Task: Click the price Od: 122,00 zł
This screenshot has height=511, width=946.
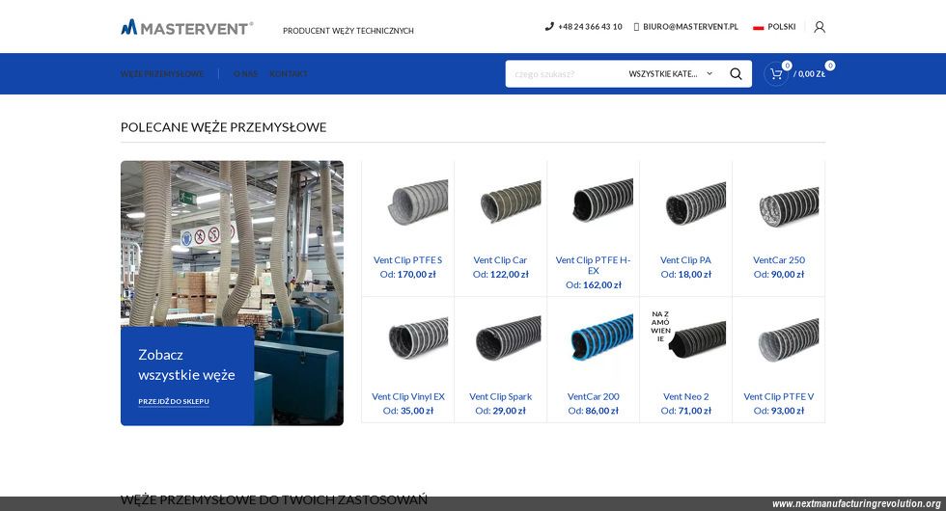Action: [x=500, y=274]
